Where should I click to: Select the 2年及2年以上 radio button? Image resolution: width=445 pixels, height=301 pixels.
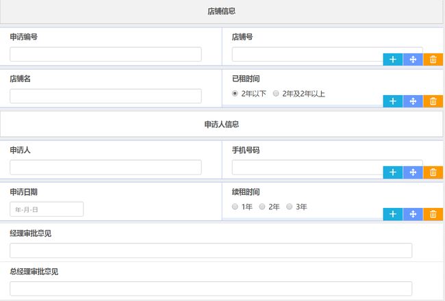click(276, 93)
